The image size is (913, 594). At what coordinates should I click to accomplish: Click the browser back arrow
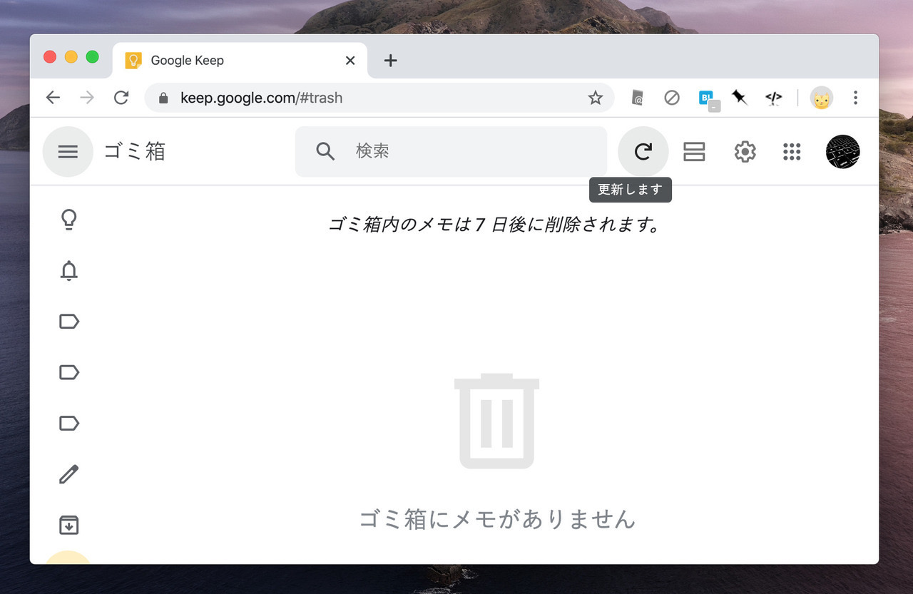pos(53,98)
